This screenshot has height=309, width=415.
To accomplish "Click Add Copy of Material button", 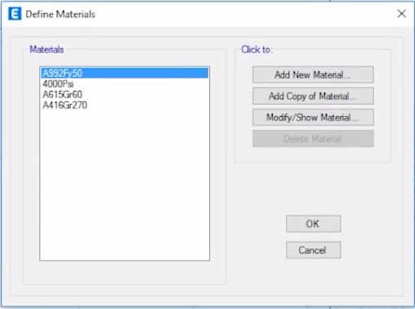I will point(313,96).
